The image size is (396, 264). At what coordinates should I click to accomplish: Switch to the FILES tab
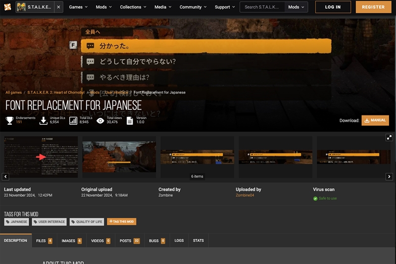tap(44, 241)
